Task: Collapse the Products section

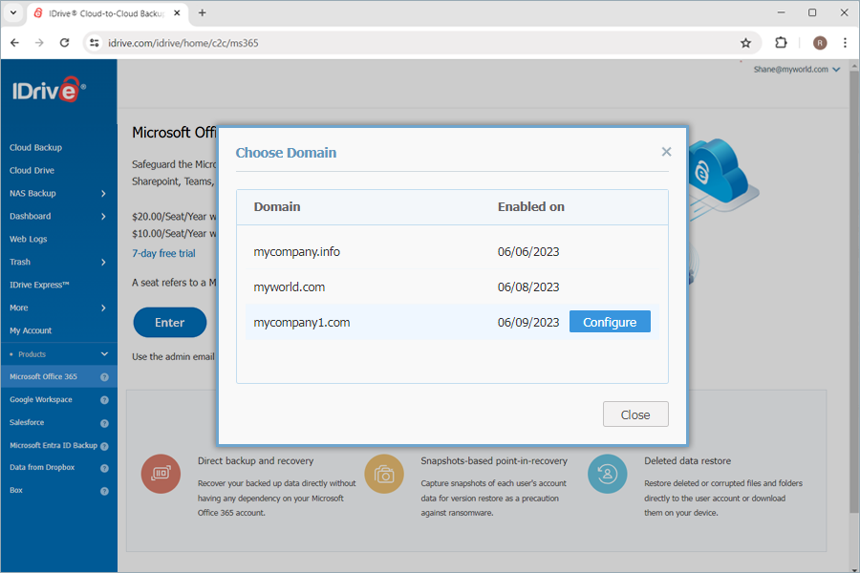Action: 104,354
